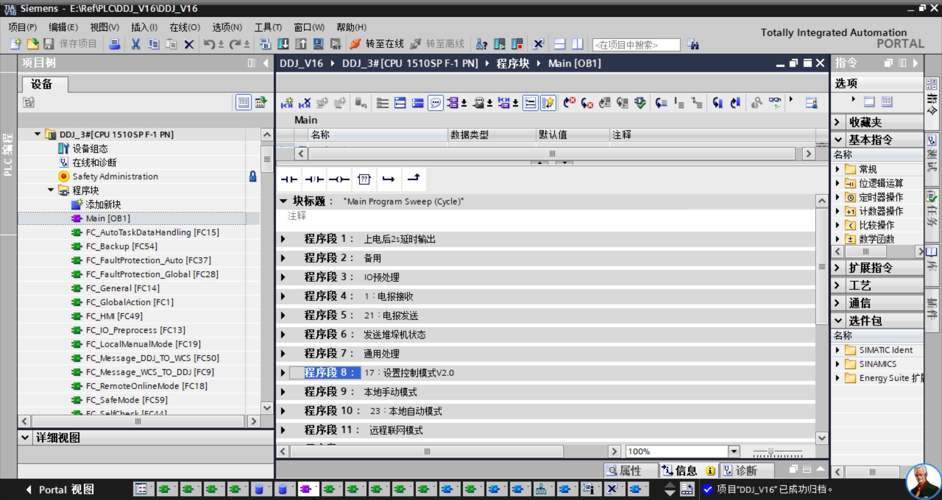Click the project tree horizontal scrollbar
Image resolution: width=942 pixels, height=500 pixels.
click(138, 421)
